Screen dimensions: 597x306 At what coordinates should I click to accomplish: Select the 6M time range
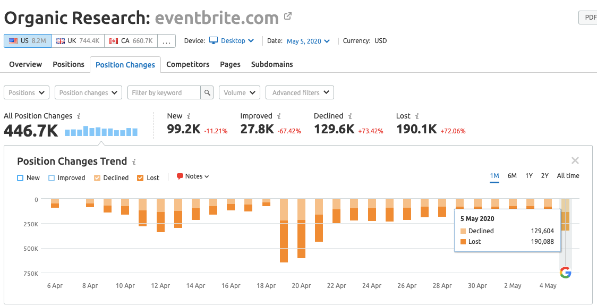512,176
